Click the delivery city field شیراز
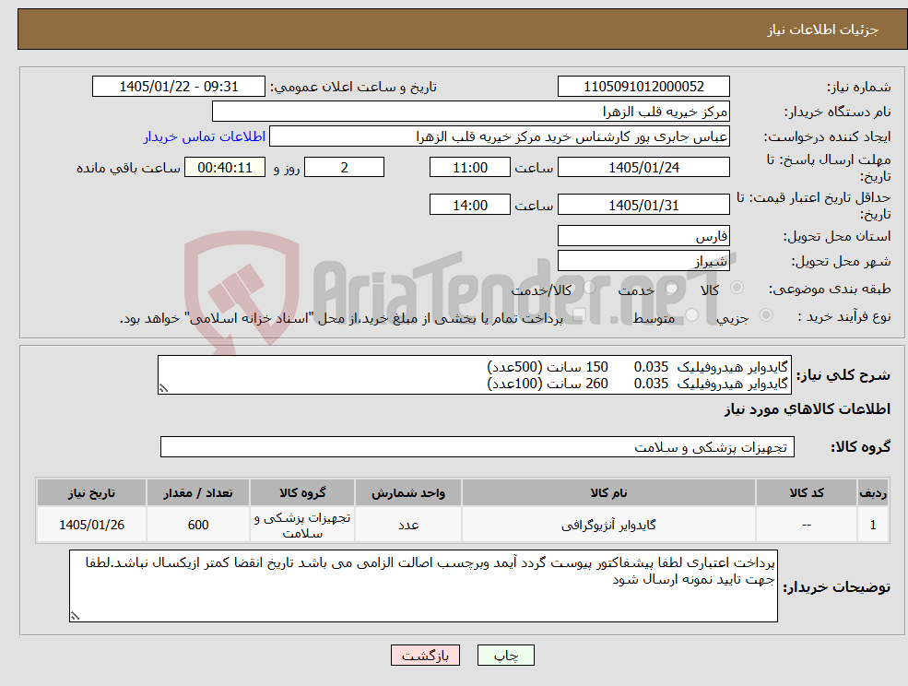The image size is (908, 686). (x=643, y=261)
